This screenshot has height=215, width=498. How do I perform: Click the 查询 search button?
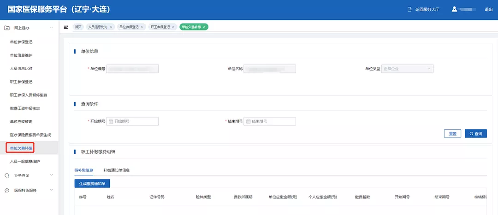click(x=475, y=134)
